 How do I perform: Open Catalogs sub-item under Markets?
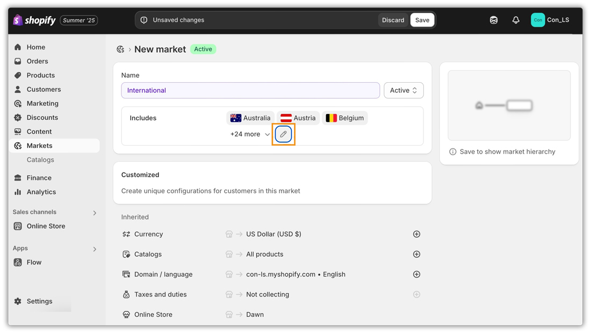click(40, 160)
